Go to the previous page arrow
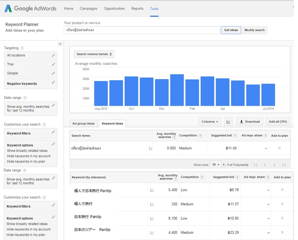The width and height of the screenshot is (298, 240). [x=265, y=165]
